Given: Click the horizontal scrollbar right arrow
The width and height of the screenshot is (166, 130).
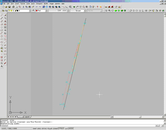Looking at the screenshot, I should pyautogui.click(x=163, y=117).
